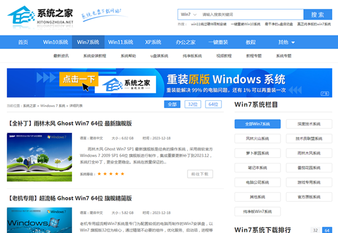Open 萝卜家园系统 category
Screen dimensions: 338x233
[x=257, y=153]
